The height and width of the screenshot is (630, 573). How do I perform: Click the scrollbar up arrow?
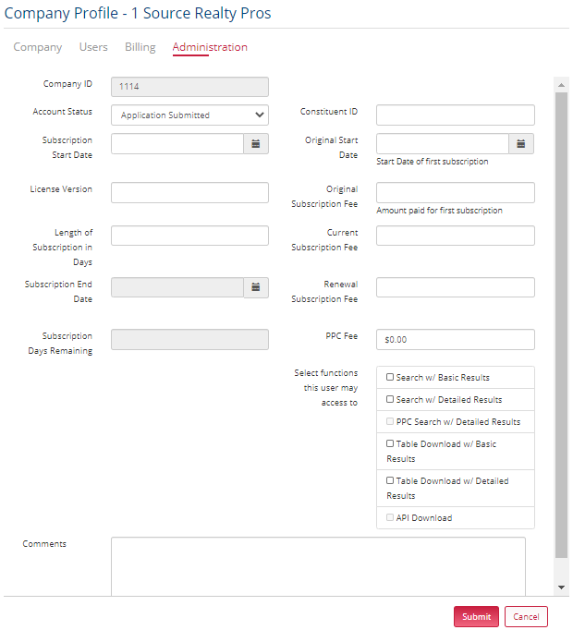click(561, 85)
